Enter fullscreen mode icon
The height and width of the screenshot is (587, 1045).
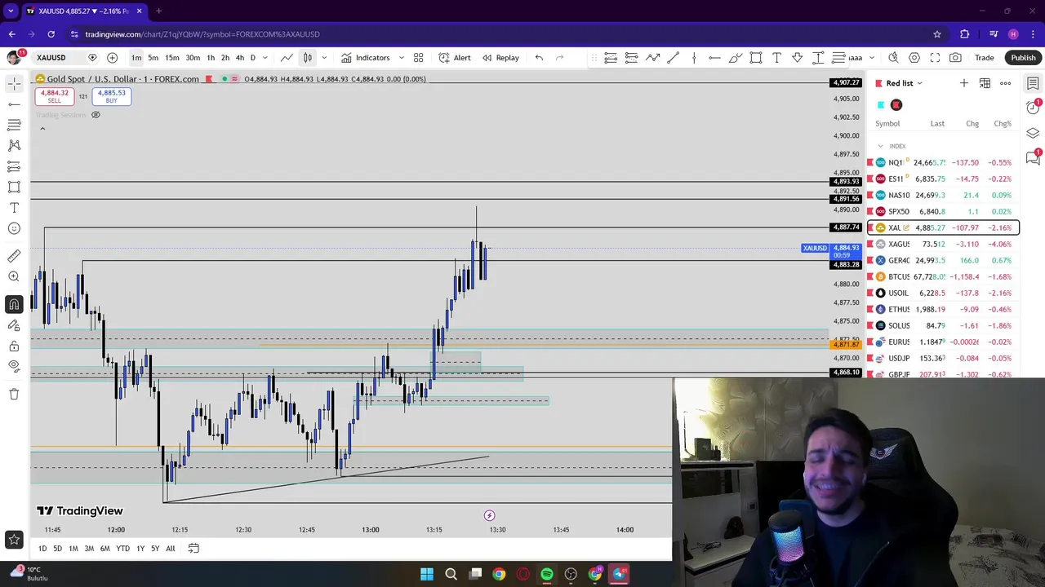[x=935, y=58]
